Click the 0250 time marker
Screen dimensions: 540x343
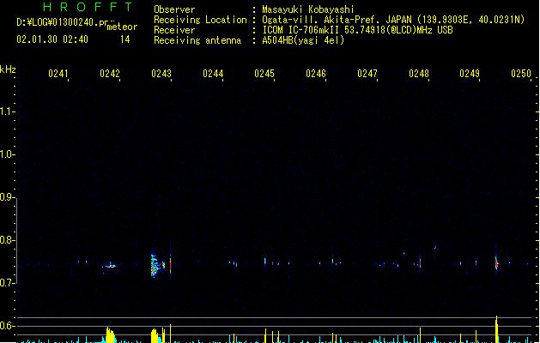pyautogui.click(x=521, y=74)
